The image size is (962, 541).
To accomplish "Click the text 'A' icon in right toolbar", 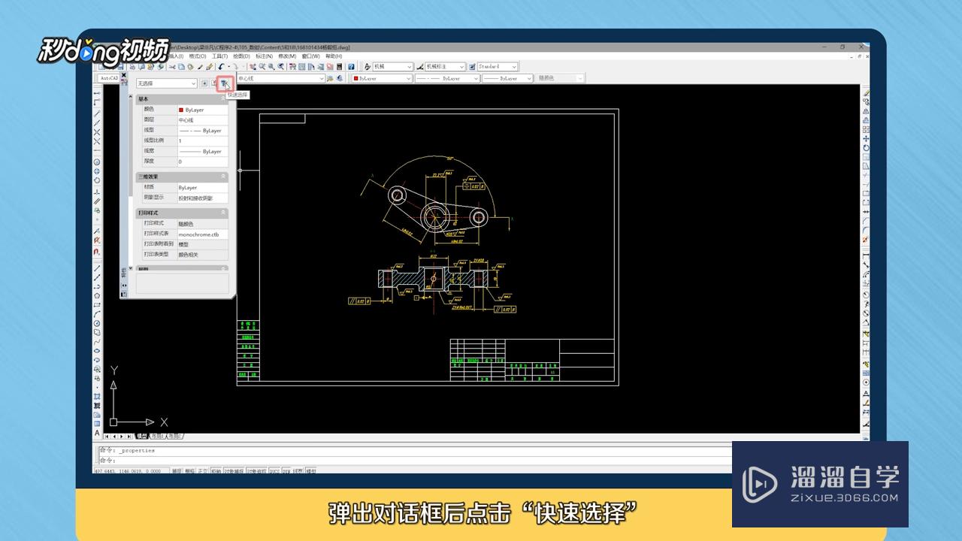I will 866,393.
